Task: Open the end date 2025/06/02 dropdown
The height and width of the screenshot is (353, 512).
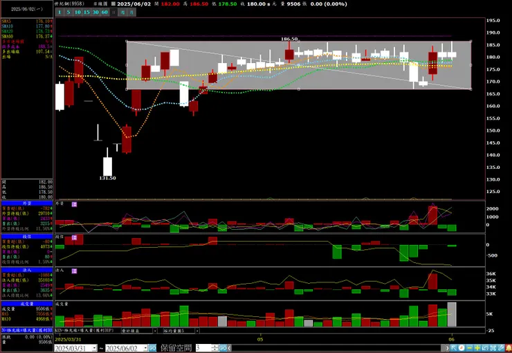Action: [145, 348]
